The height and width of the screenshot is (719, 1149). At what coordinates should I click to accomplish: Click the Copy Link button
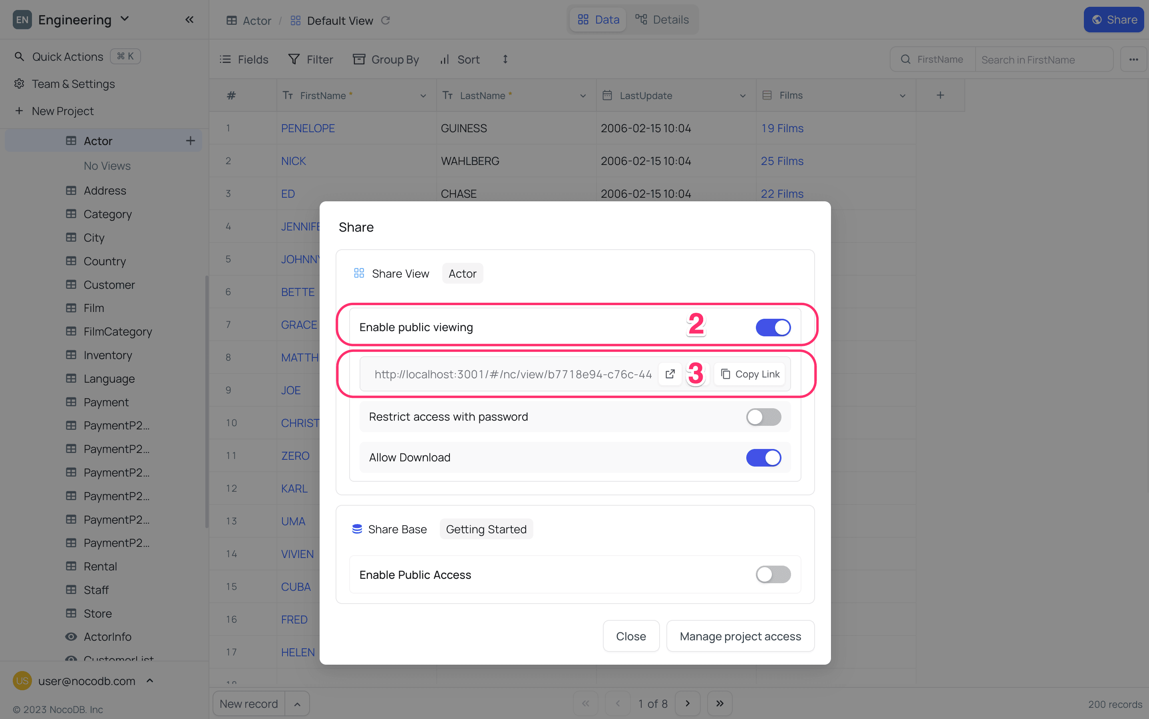point(750,374)
